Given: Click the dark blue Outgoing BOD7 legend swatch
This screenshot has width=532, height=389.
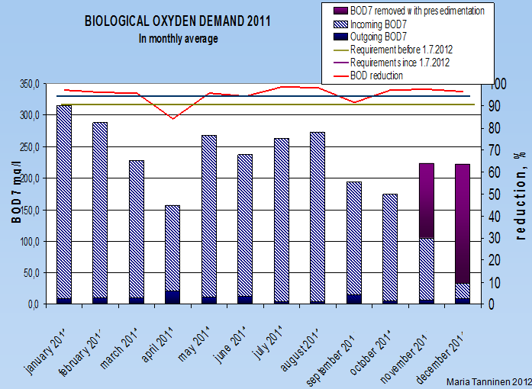Looking at the screenshot, I should [x=340, y=37].
